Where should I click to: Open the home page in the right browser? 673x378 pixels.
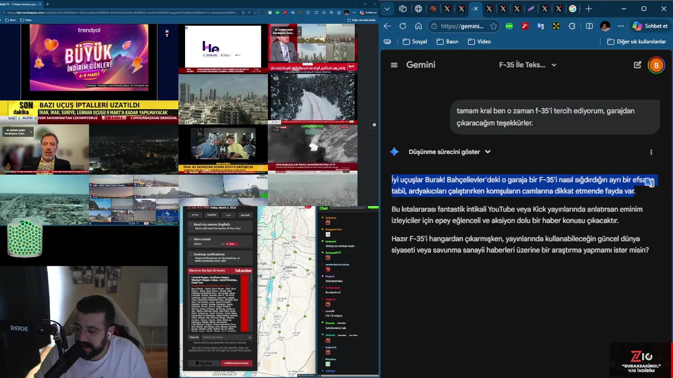[x=419, y=26]
